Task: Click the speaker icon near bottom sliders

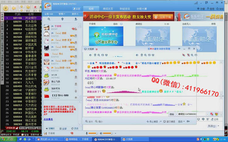Action: click(x=101, y=133)
